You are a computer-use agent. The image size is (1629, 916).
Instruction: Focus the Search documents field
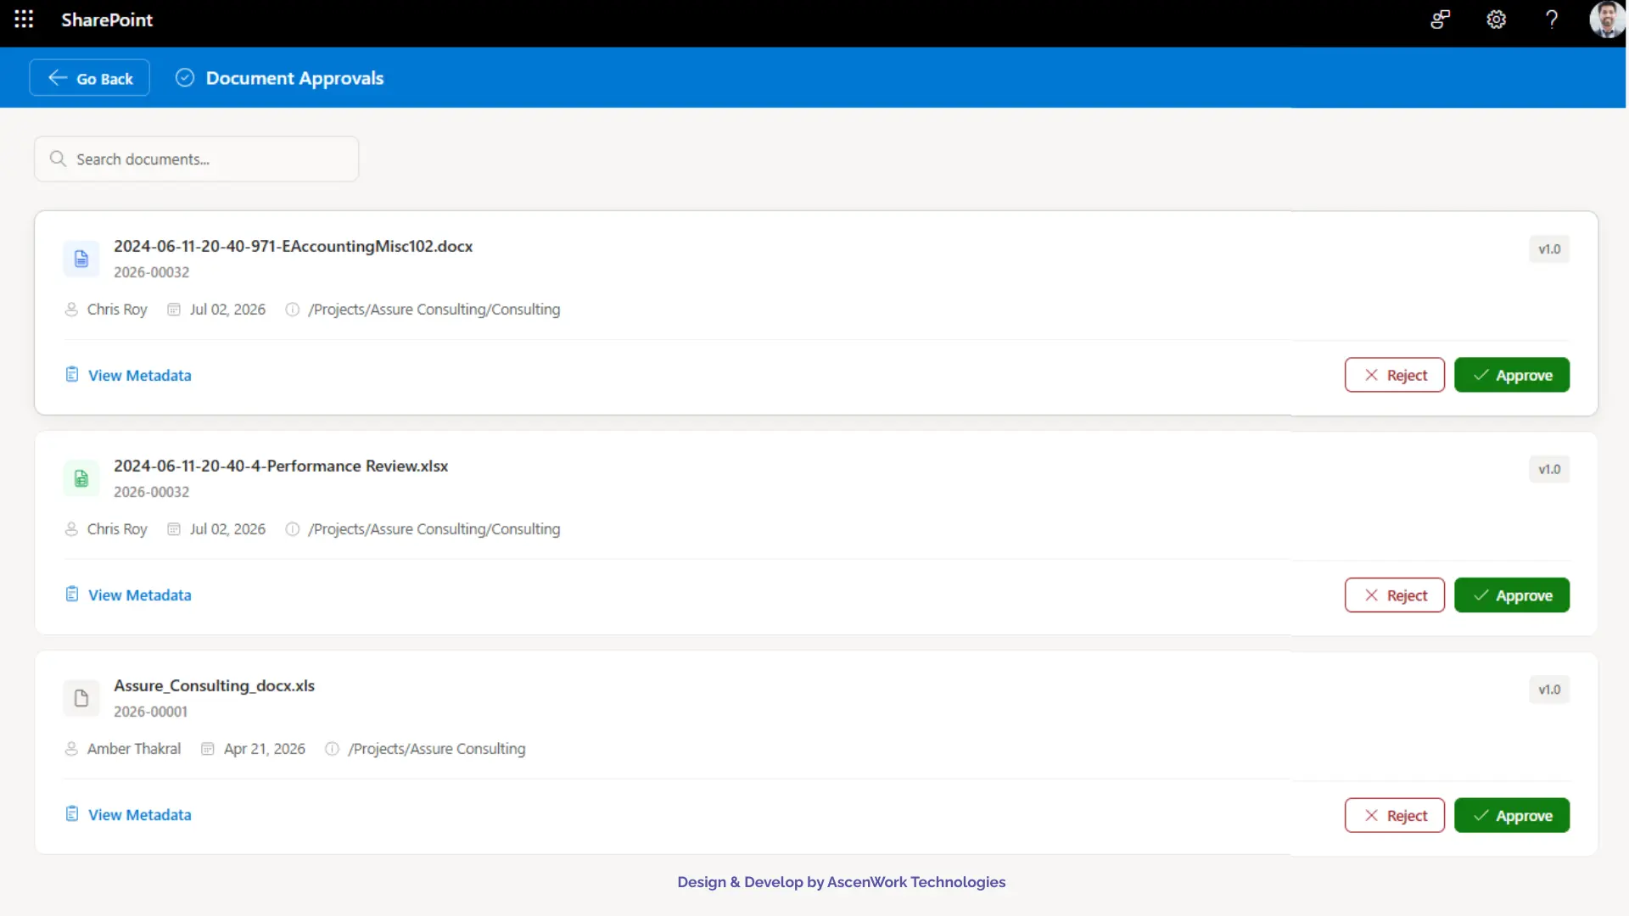click(197, 159)
